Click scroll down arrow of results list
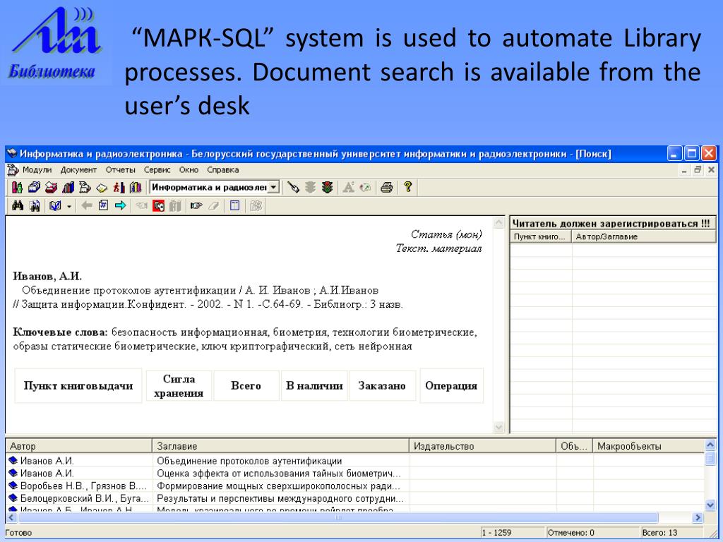This screenshot has height=542, width=723. click(710, 504)
